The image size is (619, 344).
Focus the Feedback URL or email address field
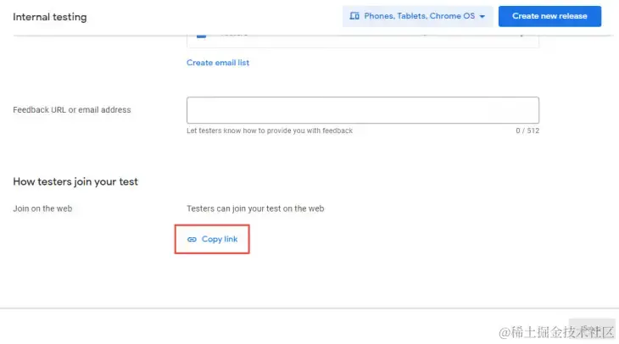(363, 110)
